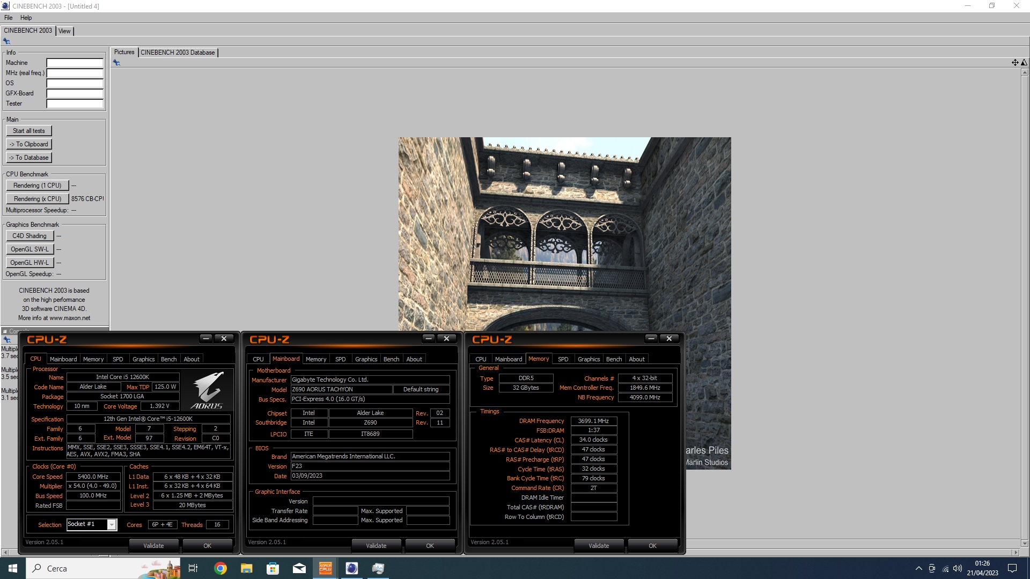The height and width of the screenshot is (579, 1030).
Task: Click the To Database button
Action: (x=29, y=158)
